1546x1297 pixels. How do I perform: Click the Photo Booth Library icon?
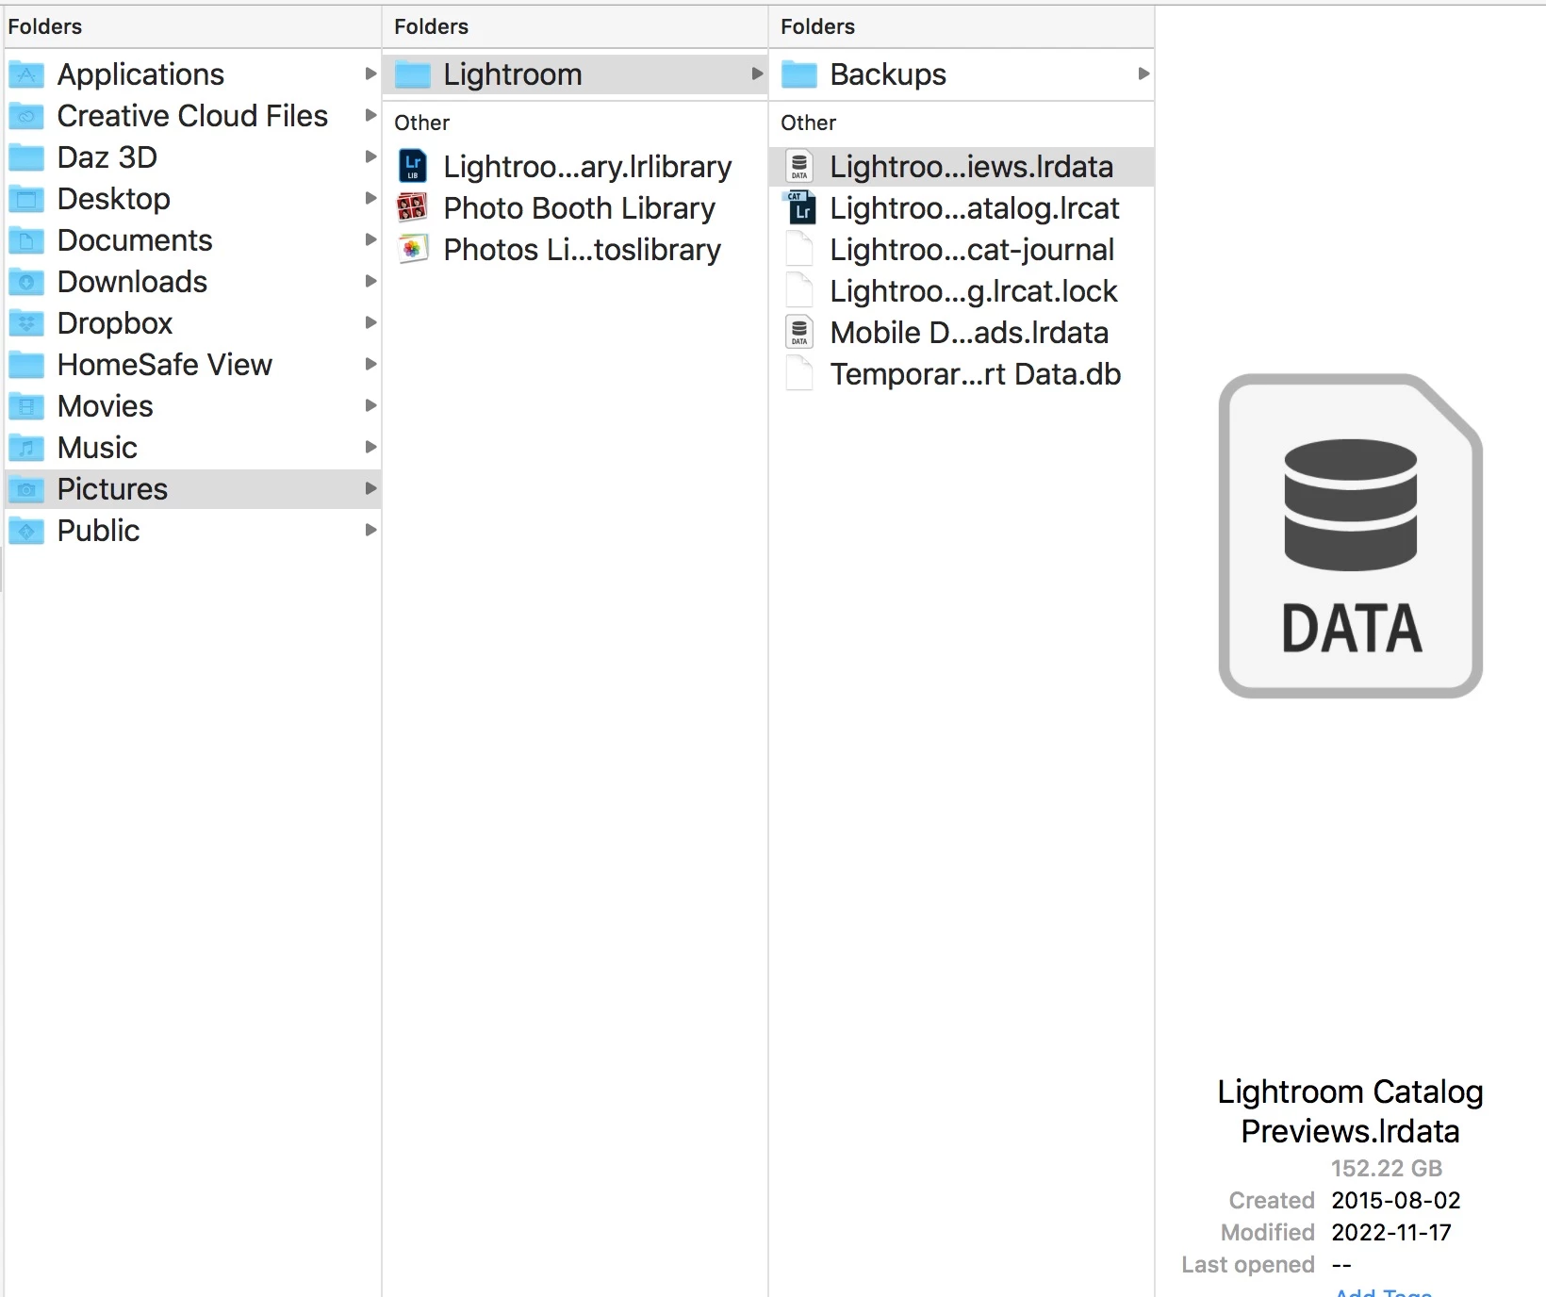[x=412, y=207]
